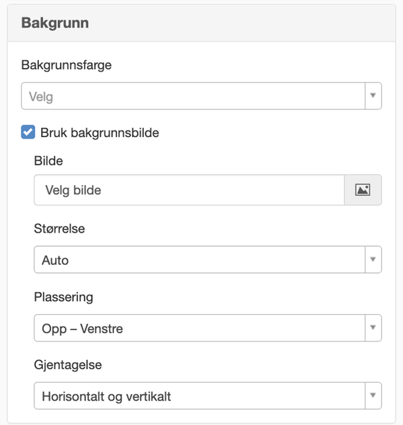Click the arrow on Størrelse dropdown
Image resolution: width=403 pixels, height=425 pixels.
point(373,260)
